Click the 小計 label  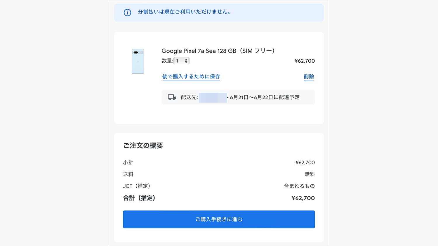[x=128, y=162]
